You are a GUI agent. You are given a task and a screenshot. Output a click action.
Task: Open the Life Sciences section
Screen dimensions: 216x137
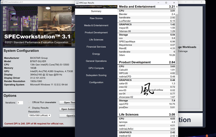click(x=96, y=40)
